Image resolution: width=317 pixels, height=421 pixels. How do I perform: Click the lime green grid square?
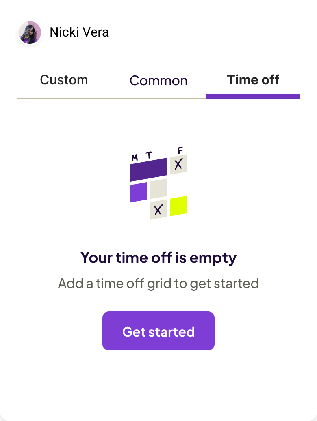179,206
